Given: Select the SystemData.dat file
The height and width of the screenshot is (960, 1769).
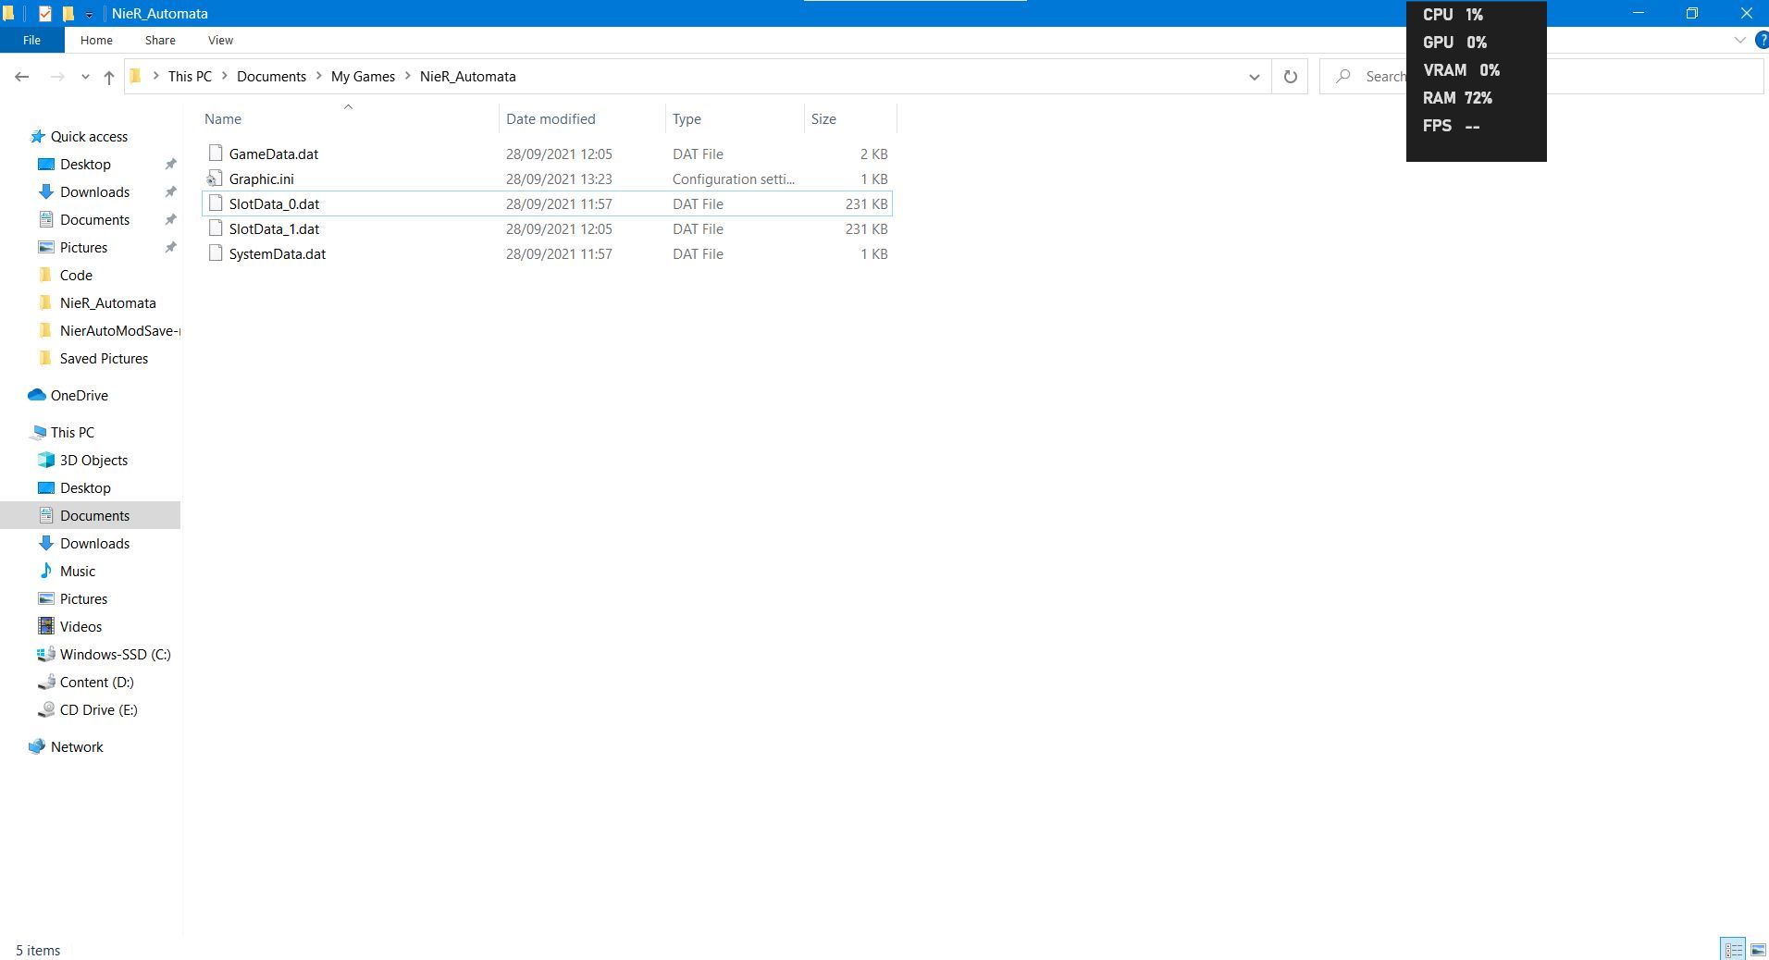Looking at the screenshot, I should [x=547, y=253].
